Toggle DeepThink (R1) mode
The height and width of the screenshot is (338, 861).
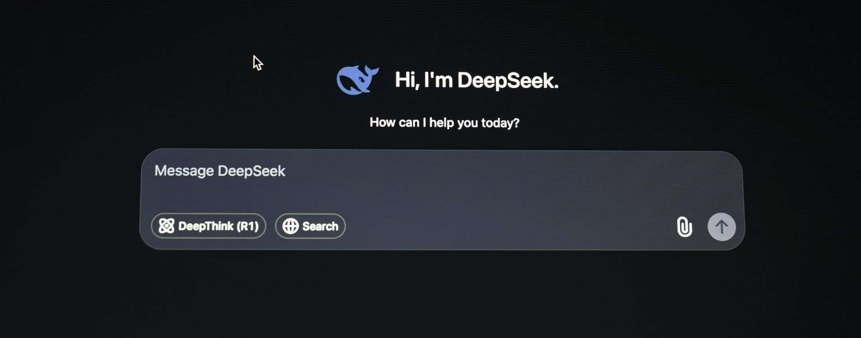point(208,226)
